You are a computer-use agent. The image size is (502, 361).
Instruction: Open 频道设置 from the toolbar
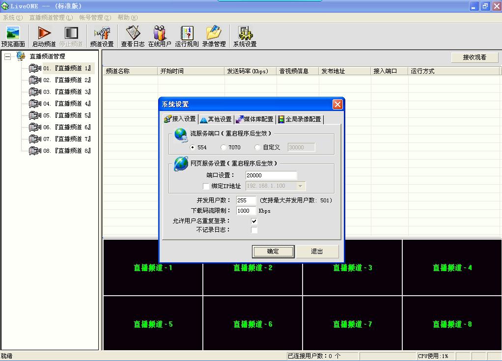[x=102, y=33]
